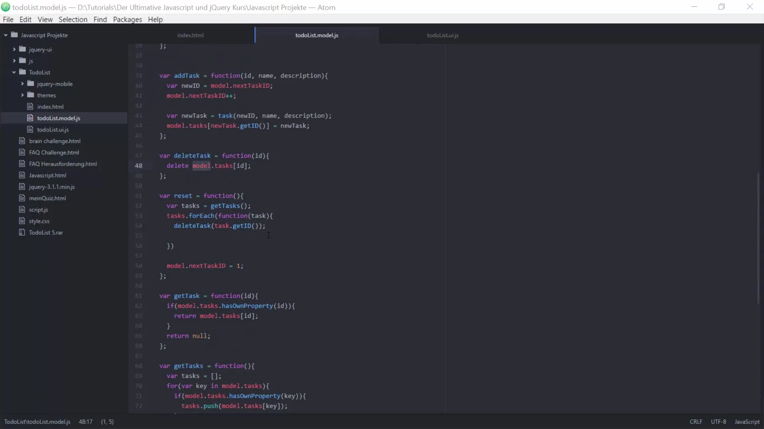Click file path TodoList\todoList.model.js in status bar

[x=37, y=422]
